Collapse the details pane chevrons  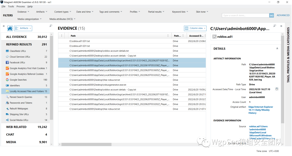click(281, 26)
